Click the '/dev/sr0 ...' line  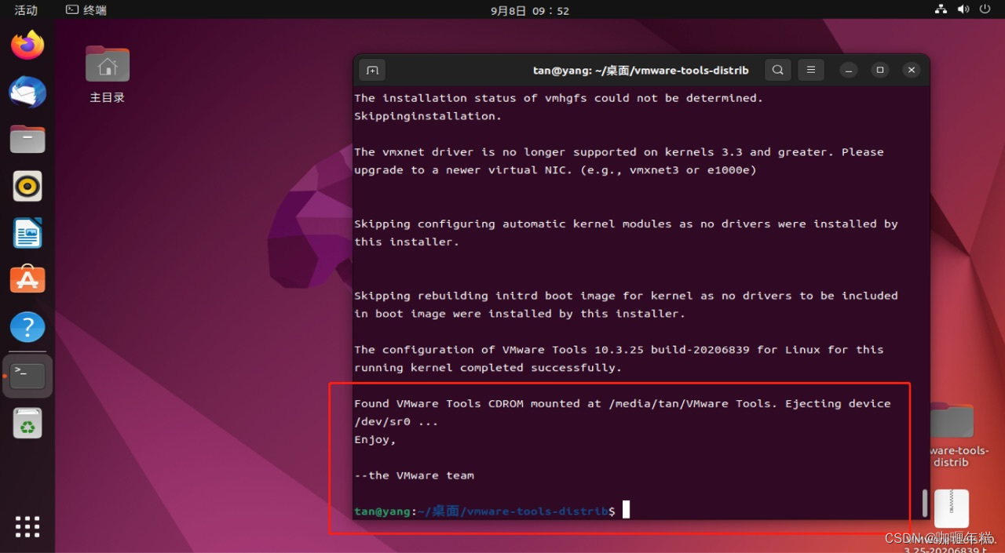pyautogui.click(x=396, y=421)
